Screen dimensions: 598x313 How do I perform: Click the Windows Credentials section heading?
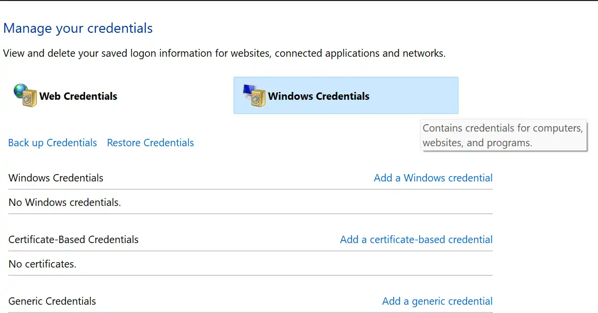[56, 178]
